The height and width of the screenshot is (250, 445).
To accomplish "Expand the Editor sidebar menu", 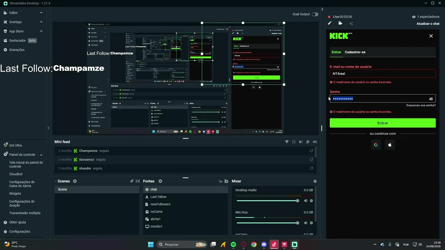I will (41, 13).
